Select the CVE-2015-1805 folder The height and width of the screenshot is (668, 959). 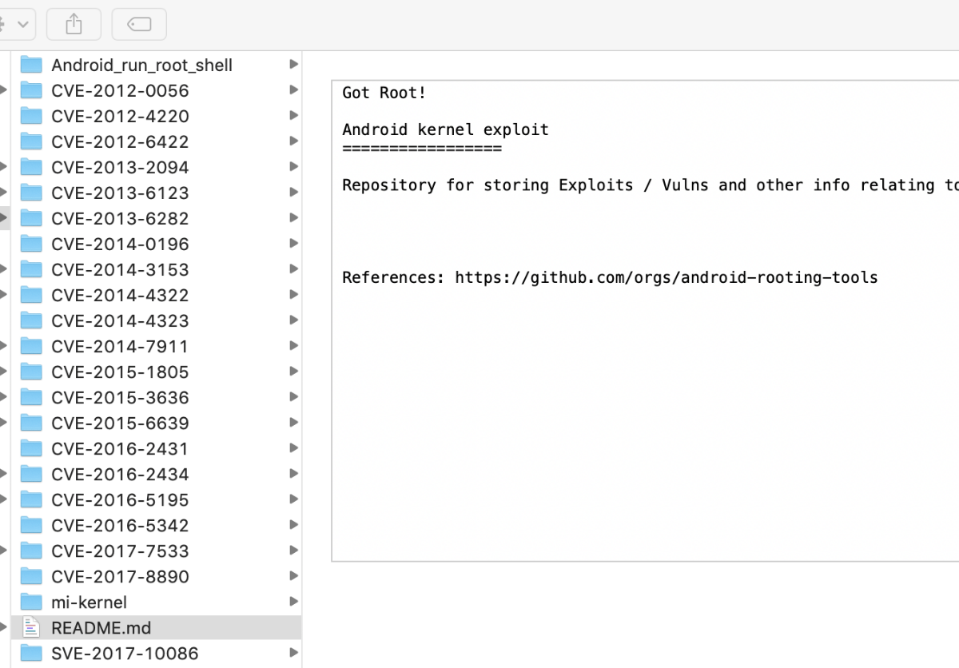coord(120,372)
